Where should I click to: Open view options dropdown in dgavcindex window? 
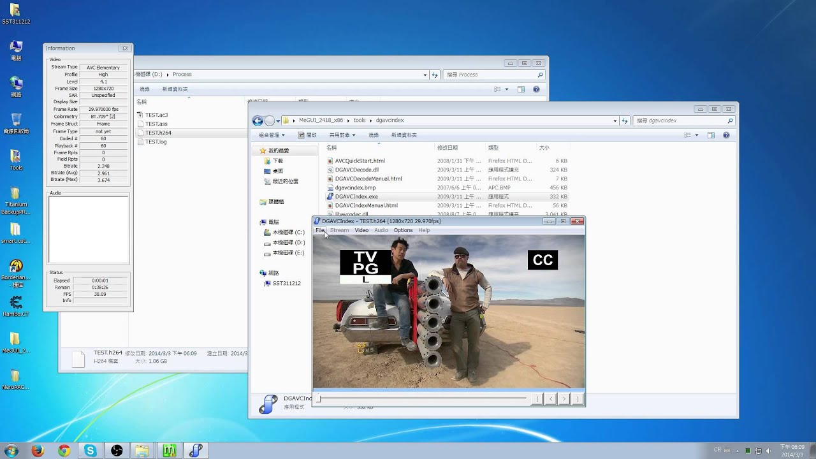pos(697,135)
